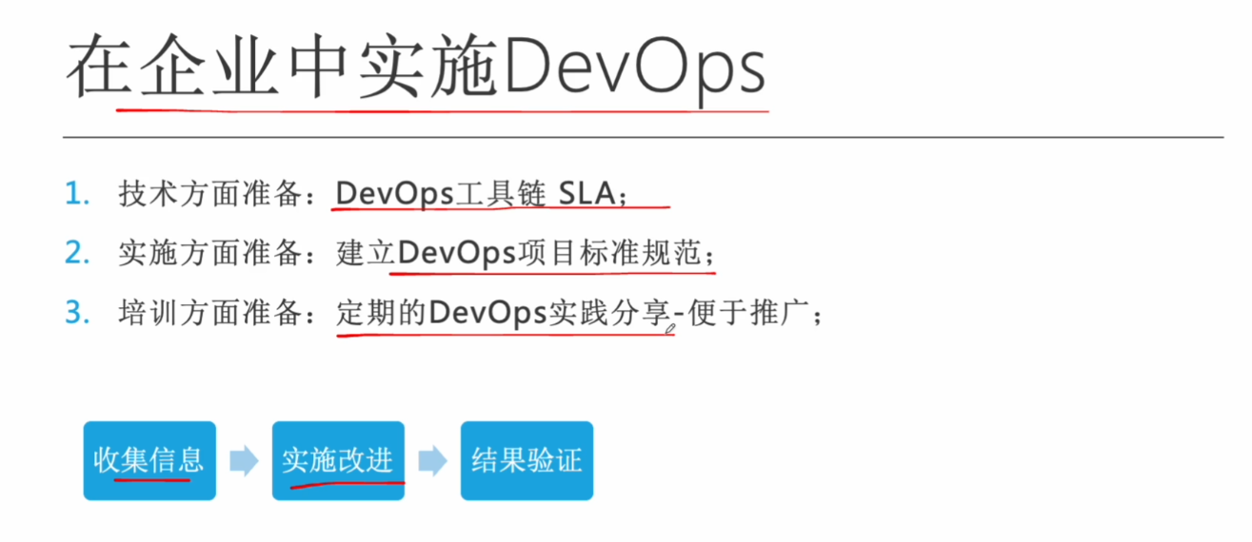Click the 收集信息 box
This screenshot has height=542, width=1252.
tap(149, 461)
